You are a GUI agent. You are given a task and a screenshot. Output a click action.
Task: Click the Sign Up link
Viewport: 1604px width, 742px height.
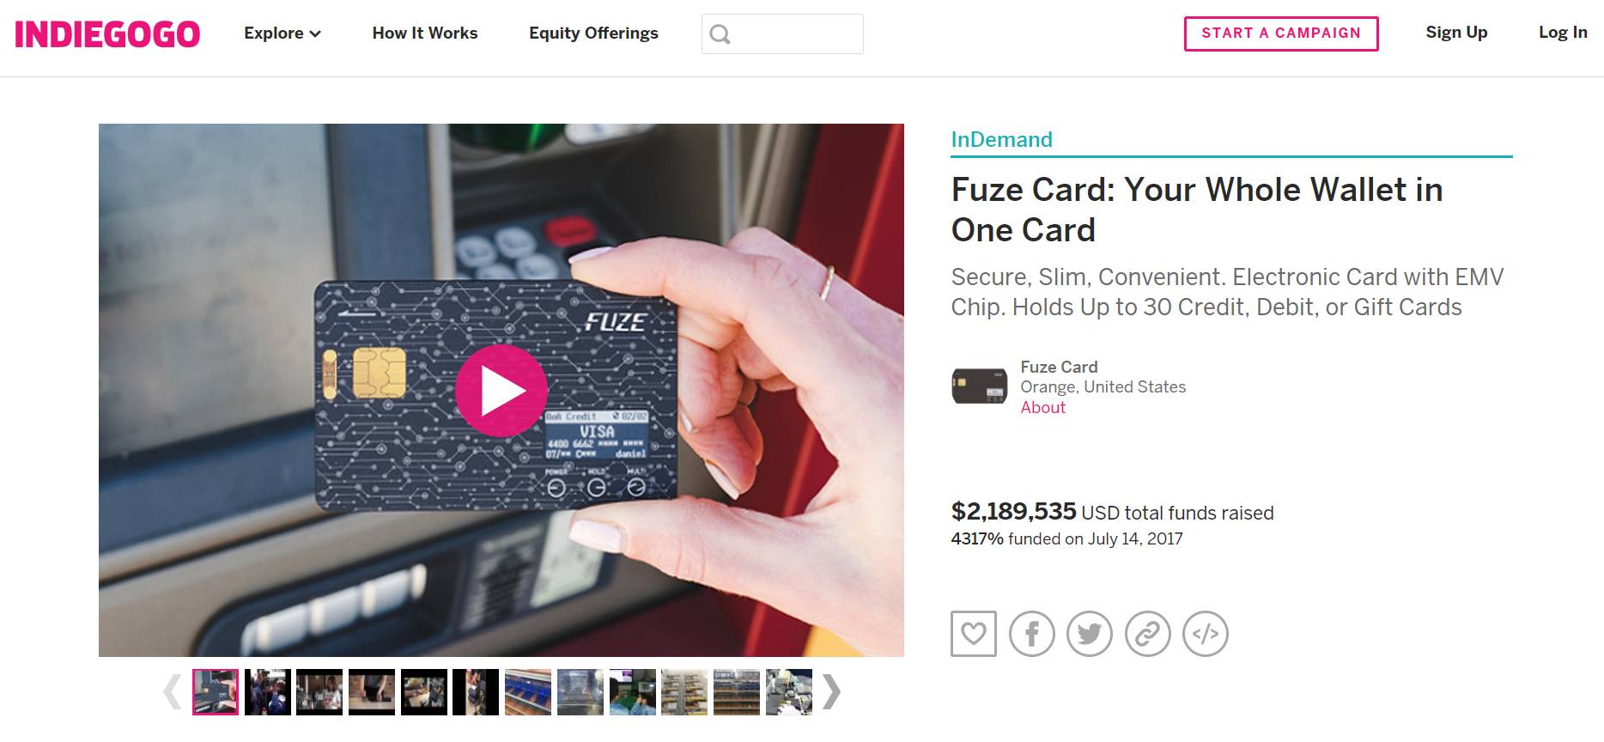coord(1456,33)
